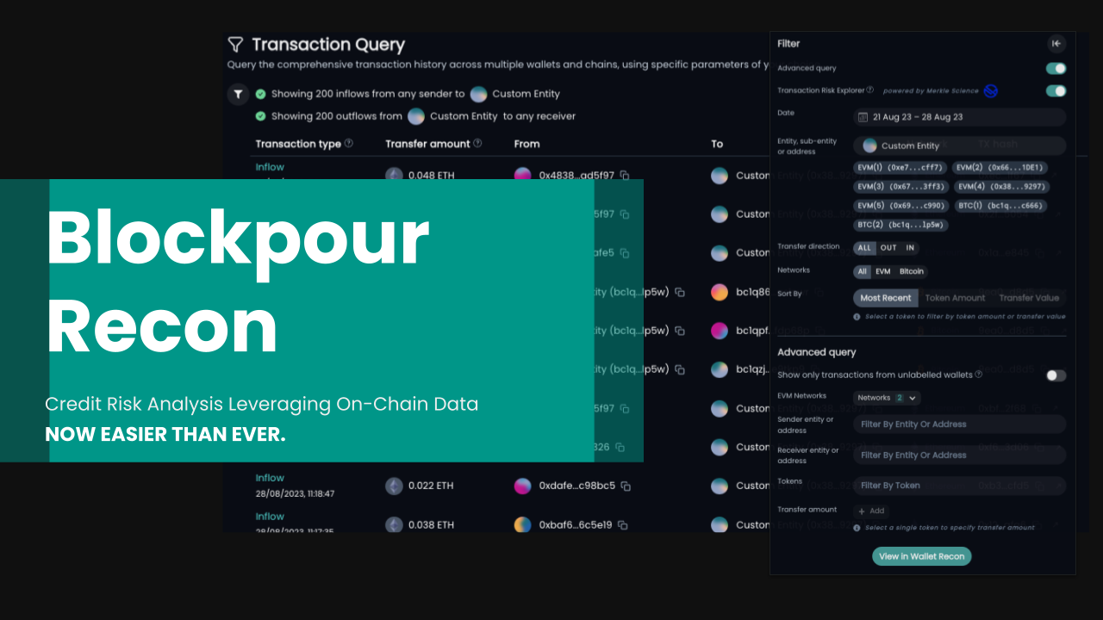Toggle show only unlabelled wallets switch
The width and height of the screenshot is (1103, 620).
[x=1056, y=375]
